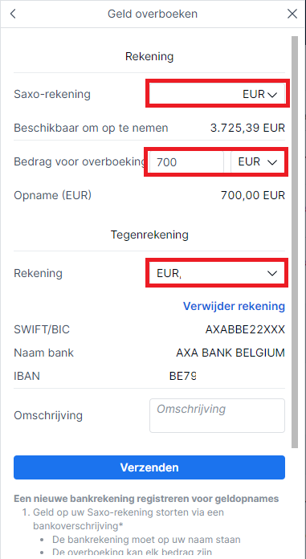Viewport: 306px width, 559px height.
Task: Click the Tegenrekening account chevron arrow
Action: tap(272, 273)
